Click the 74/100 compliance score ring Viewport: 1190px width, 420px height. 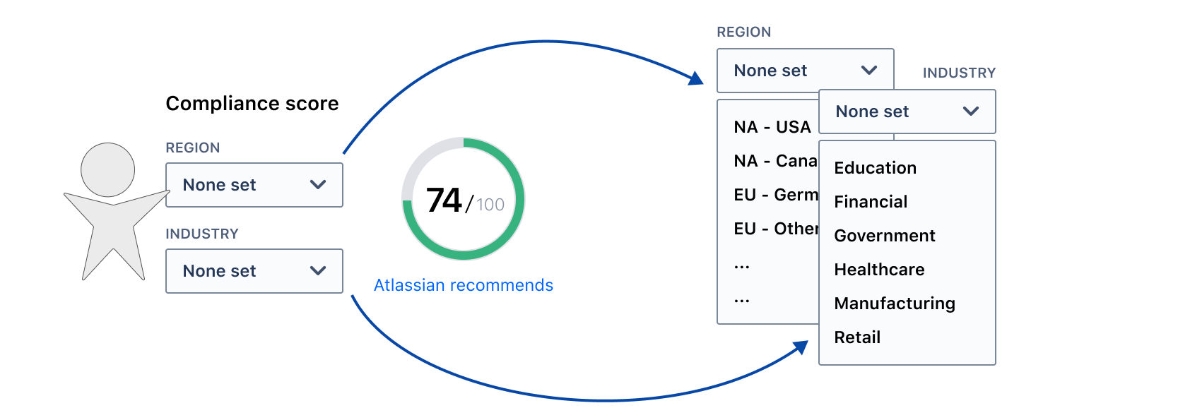[x=464, y=199]
